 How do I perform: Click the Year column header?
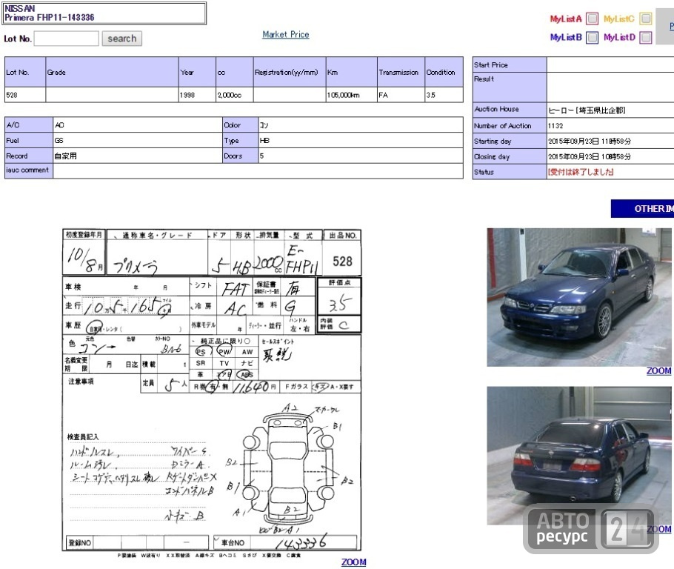coord(197,73)
